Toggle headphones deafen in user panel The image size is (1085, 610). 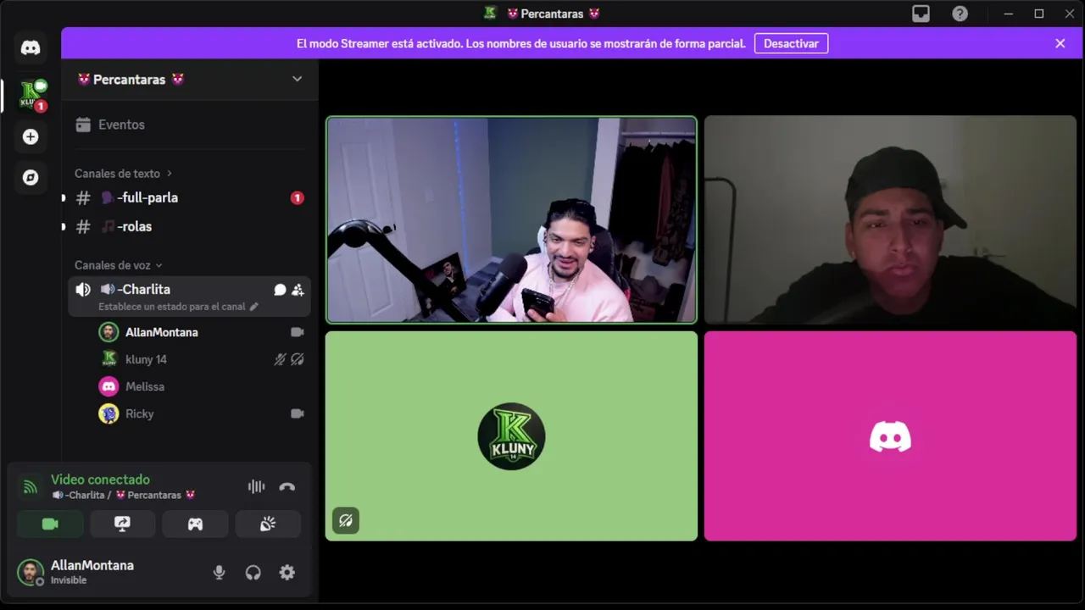(253, 573)
